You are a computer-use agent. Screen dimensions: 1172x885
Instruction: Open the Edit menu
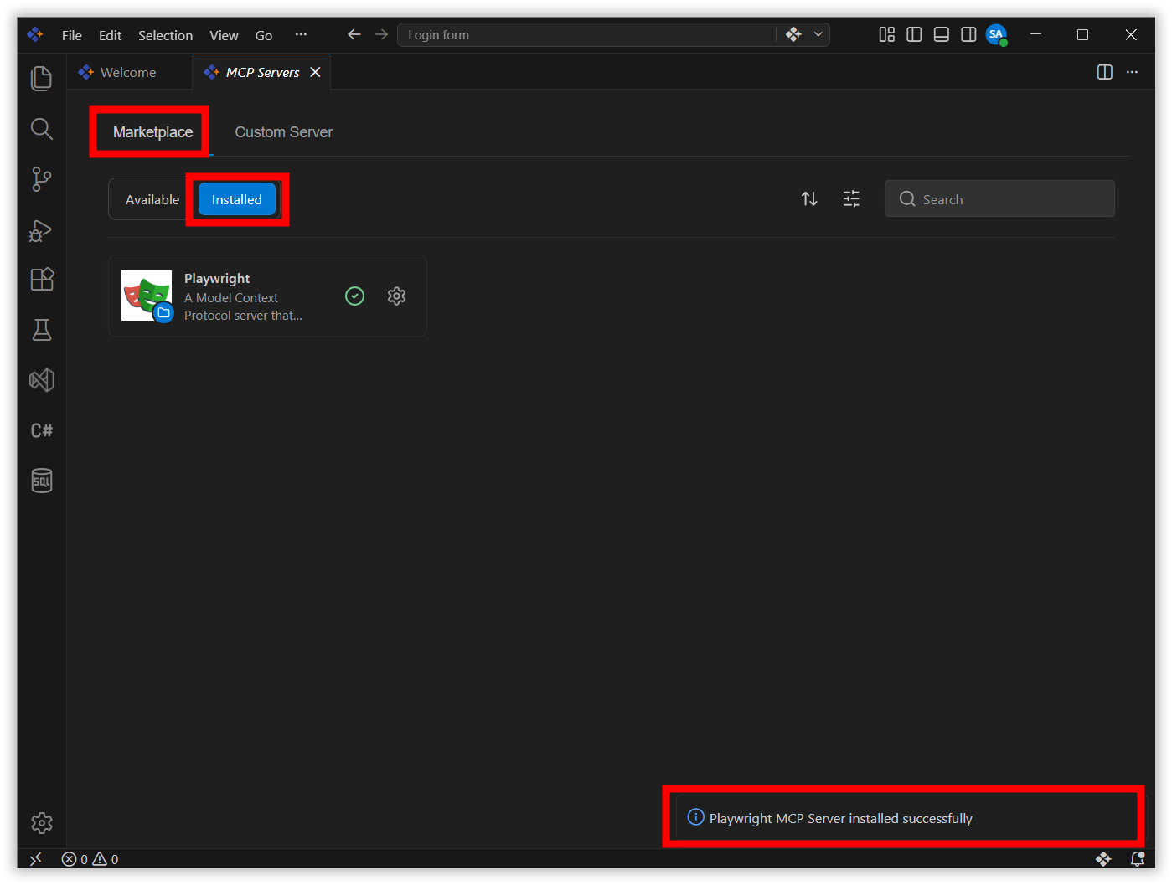[110, 35]
